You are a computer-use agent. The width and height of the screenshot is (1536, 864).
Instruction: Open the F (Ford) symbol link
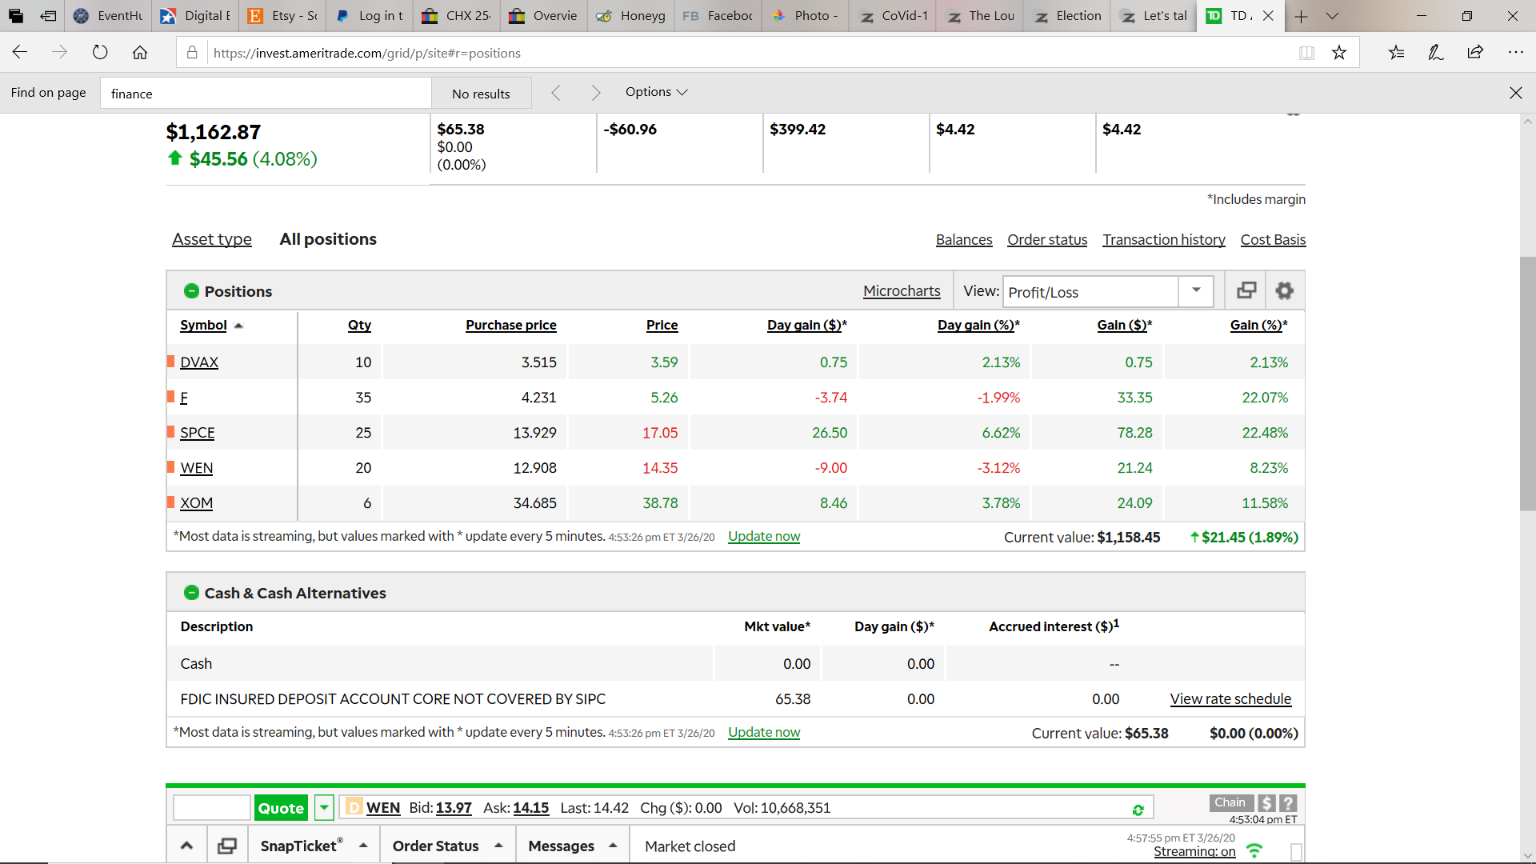184,398
